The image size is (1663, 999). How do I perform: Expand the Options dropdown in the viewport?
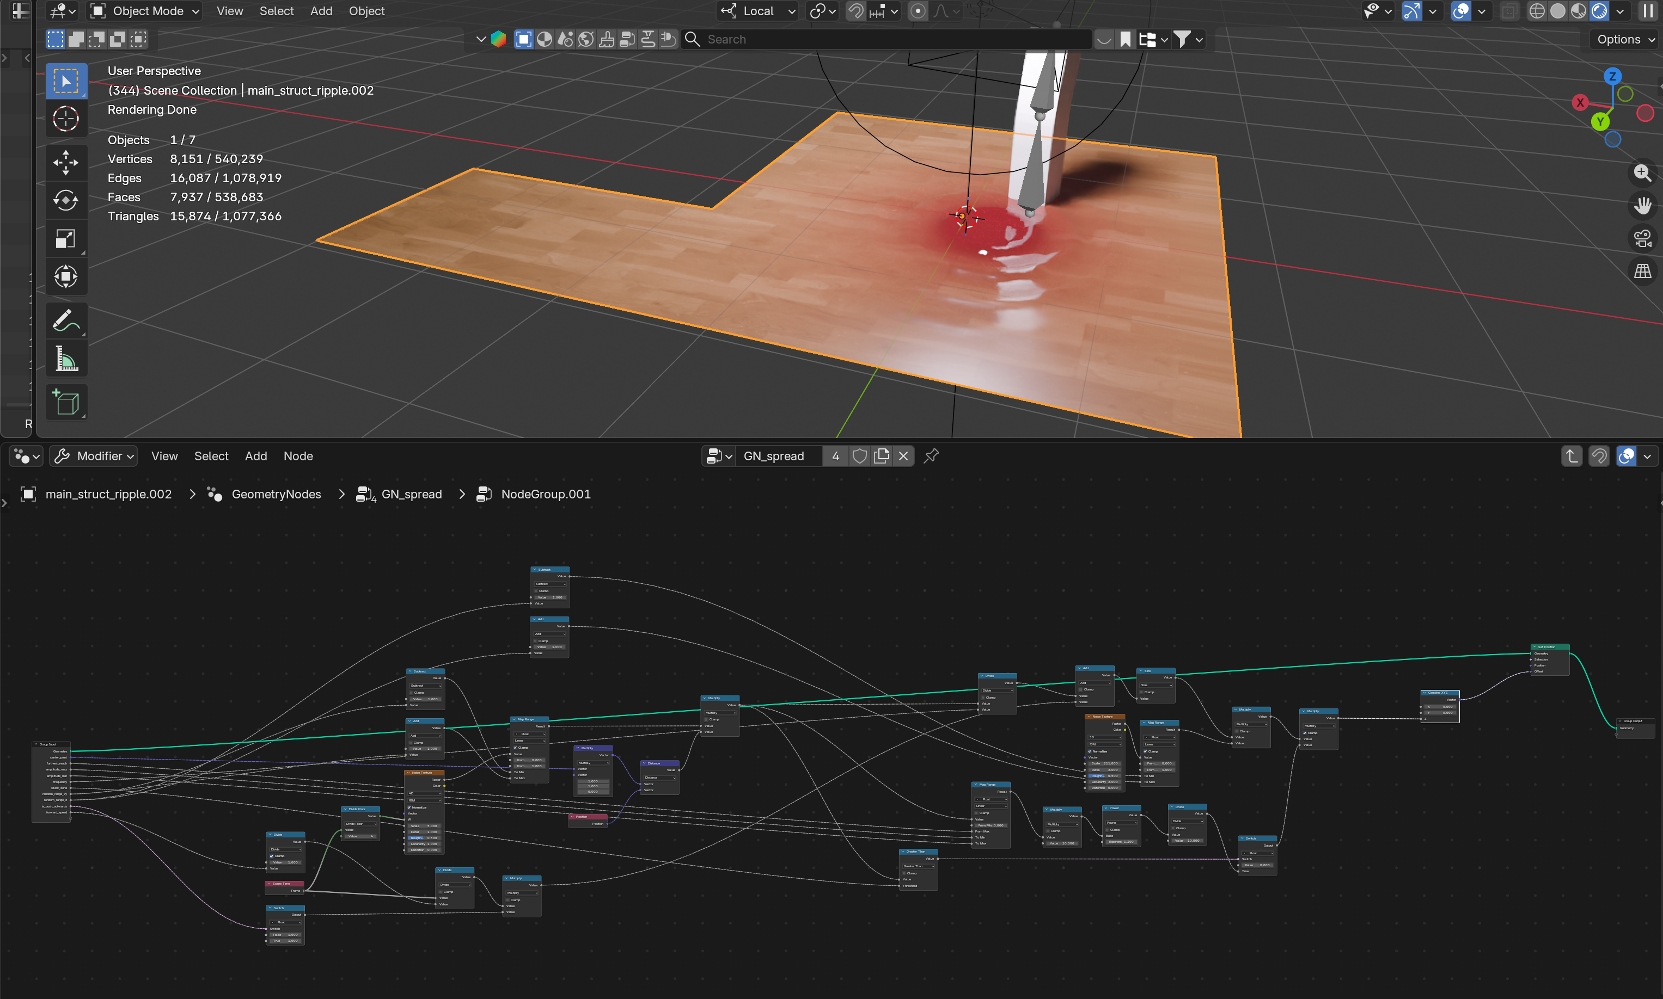point(1624,39)
